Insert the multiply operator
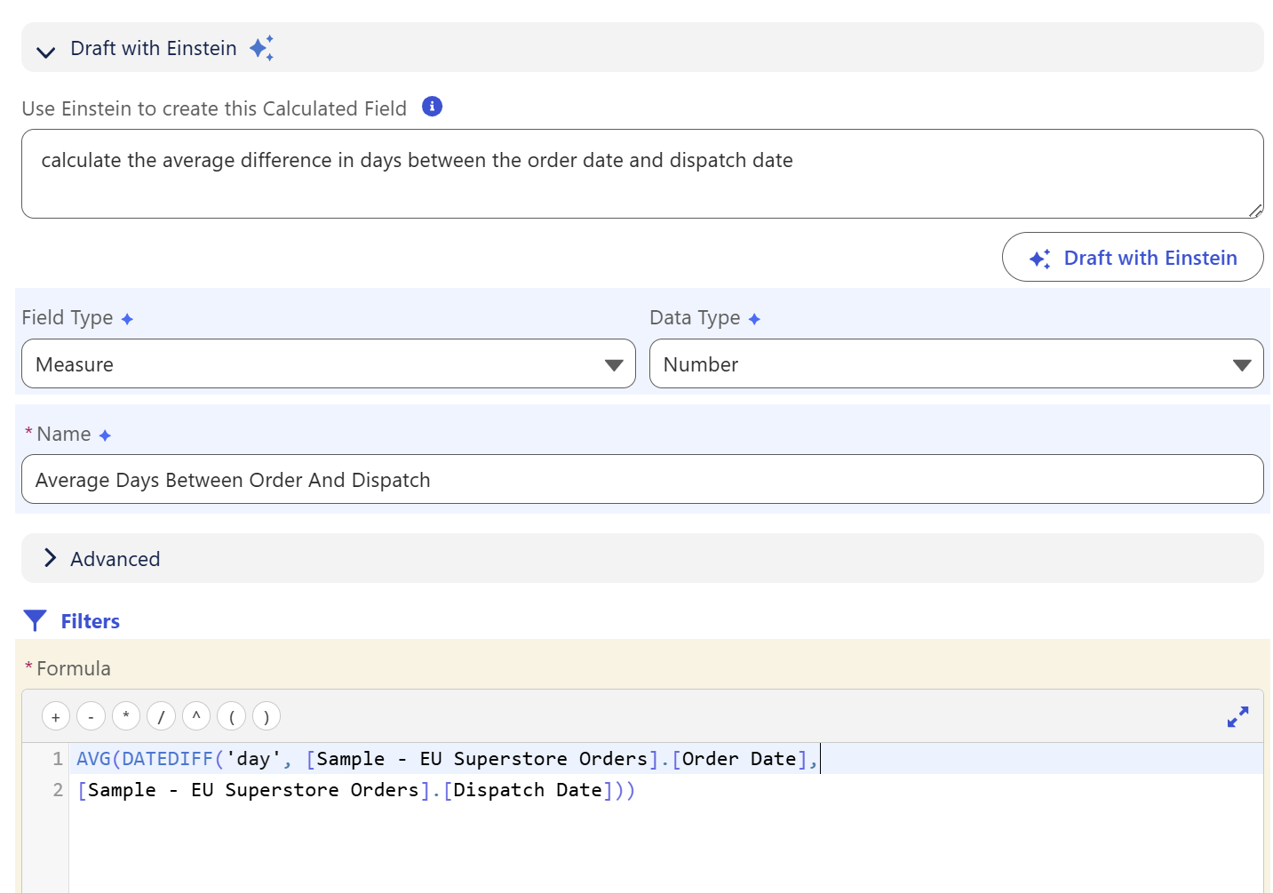Screen dimensions: 1273x894 pos(126,715)
